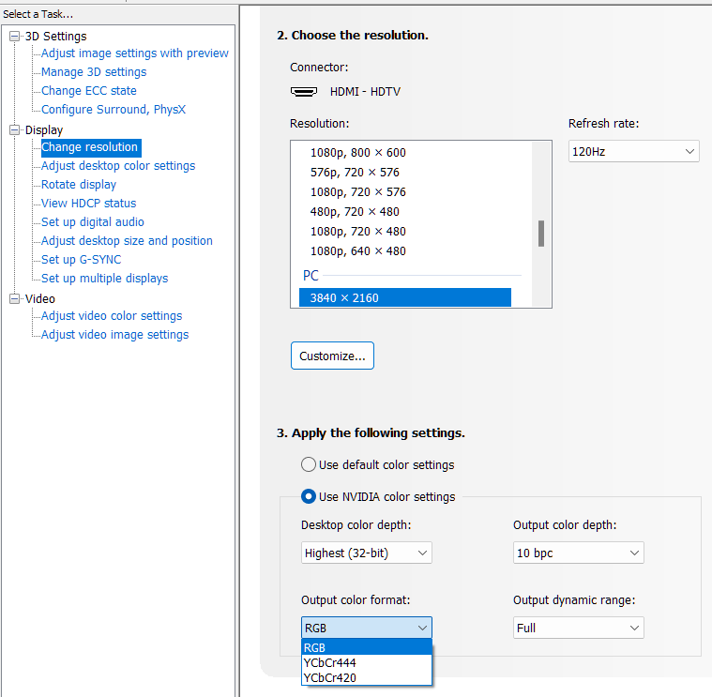The height and width of the screenshot is (697, 712).
Task: Select resolution 1080p, 720 × 480
Action: (357, 232)
